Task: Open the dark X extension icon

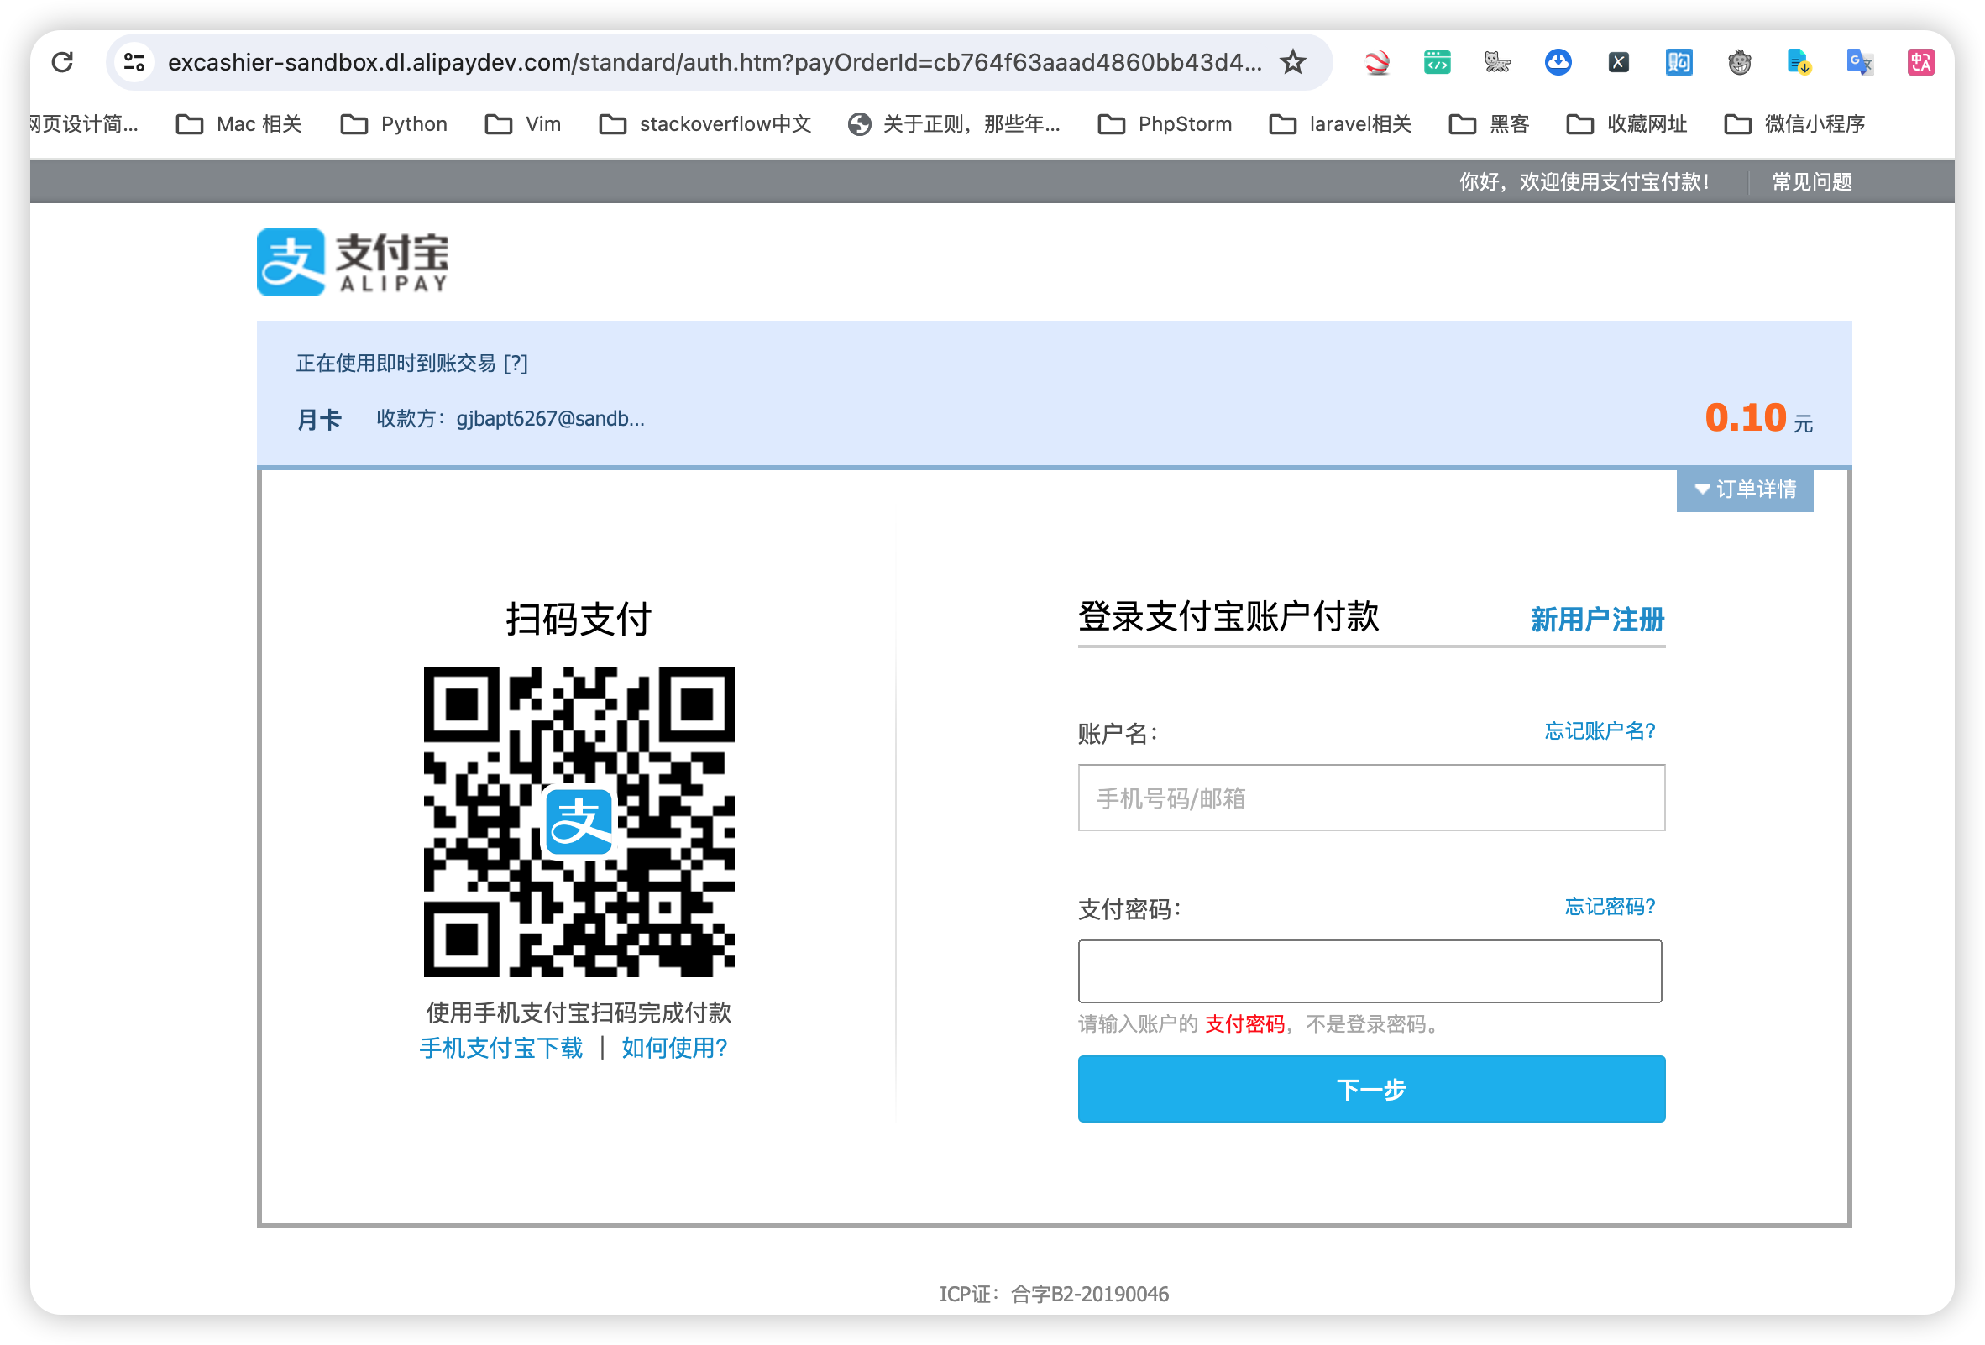Action: [1618, 61]
